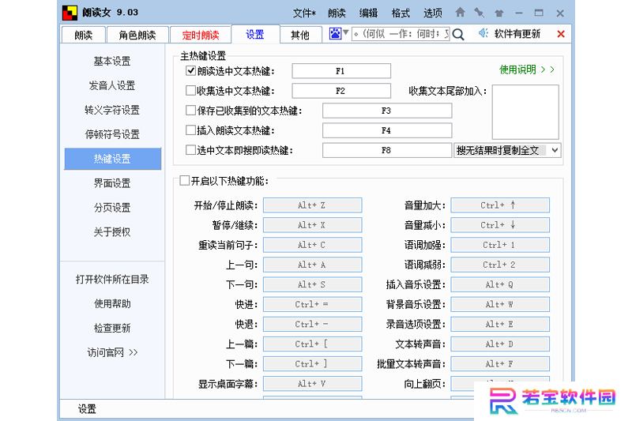
Task: Open the 使用说明 link
Action: [527, 70]
